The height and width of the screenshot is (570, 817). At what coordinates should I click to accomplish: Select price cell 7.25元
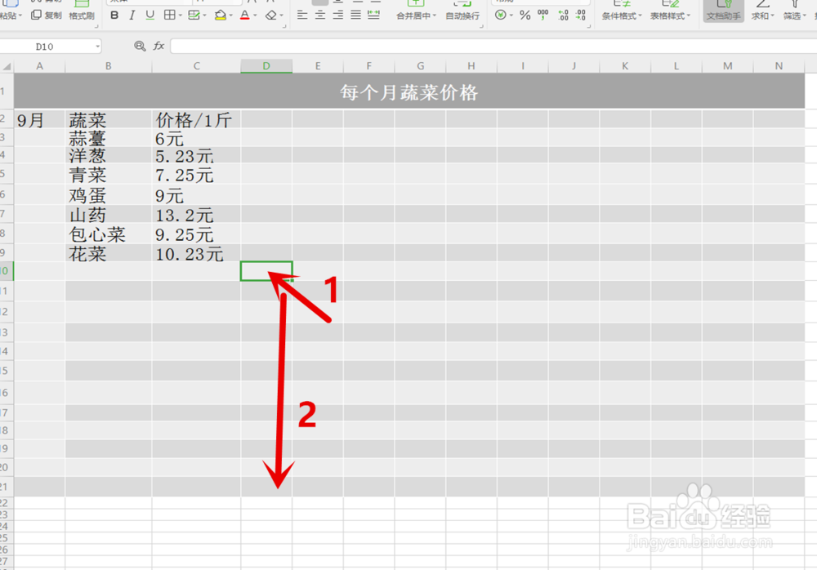[x=196, y=175]
